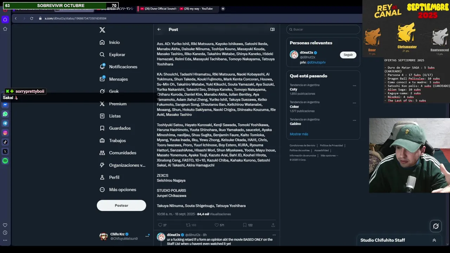Open the Coker trend
The height and width of the screenshot is (253, 450).
click(294, 106)
